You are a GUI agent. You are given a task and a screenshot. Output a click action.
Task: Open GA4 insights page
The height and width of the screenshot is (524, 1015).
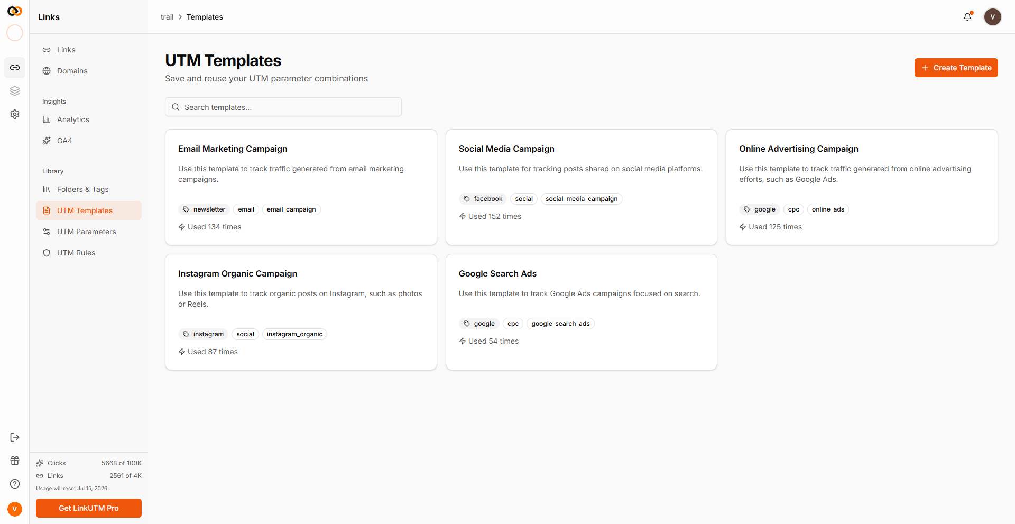click(x=89, y=141)
